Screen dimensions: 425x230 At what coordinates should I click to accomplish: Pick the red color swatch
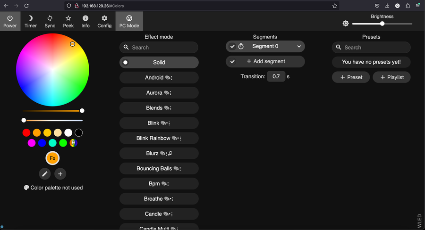pos(26,133)
